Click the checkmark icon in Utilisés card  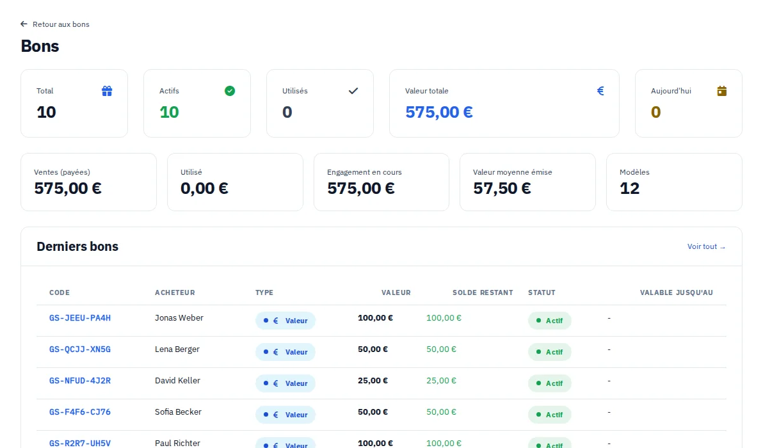pos(353,91)
